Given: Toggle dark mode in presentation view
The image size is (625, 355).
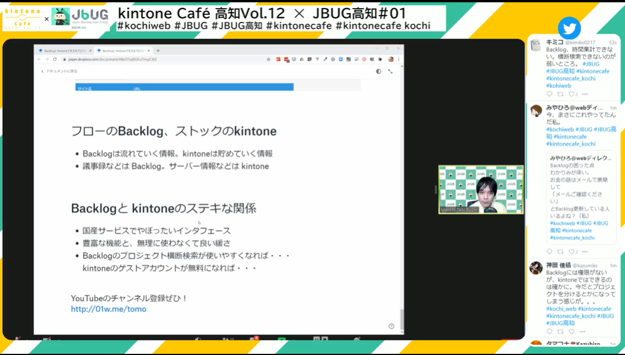Looking at the screenshot, I should (x=378, y=71).
